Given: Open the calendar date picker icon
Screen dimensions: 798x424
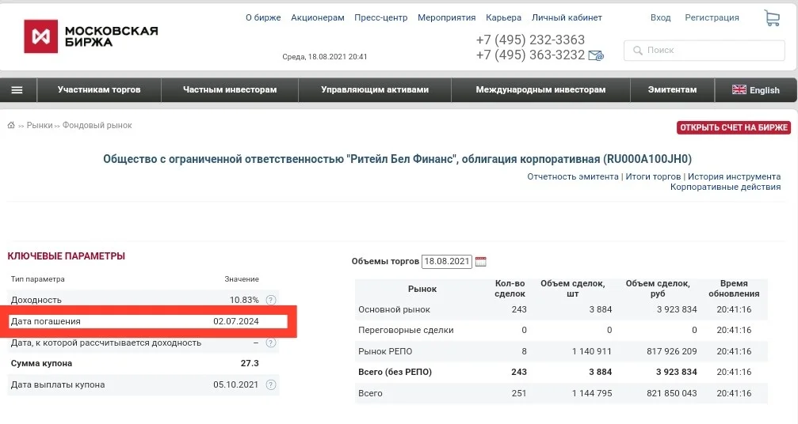Looking at the screenshot, I should (x=480, y=262).
